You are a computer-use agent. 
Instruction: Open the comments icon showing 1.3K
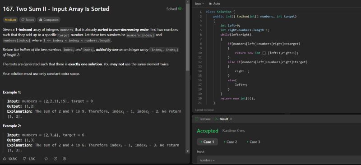point(25,159)
